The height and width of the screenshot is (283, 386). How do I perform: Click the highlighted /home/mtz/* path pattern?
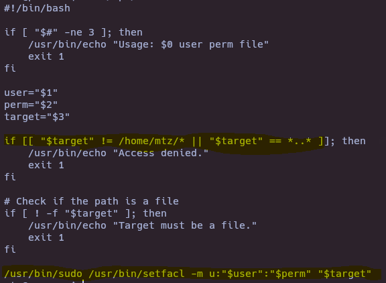pos(151,141)
